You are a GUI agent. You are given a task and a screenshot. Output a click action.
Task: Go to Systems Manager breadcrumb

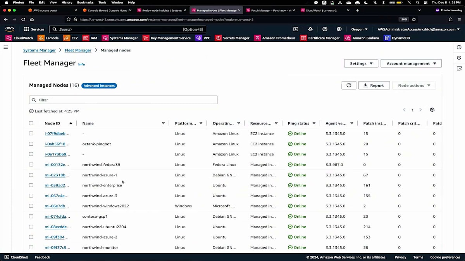click(40, 50)
